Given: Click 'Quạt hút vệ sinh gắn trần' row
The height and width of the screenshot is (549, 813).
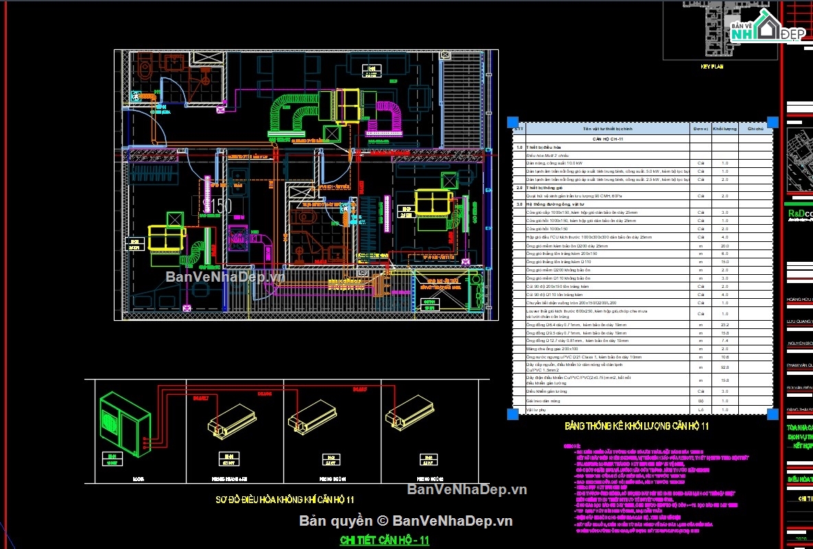Looking at the screenshot, I should tap(643, 196).
